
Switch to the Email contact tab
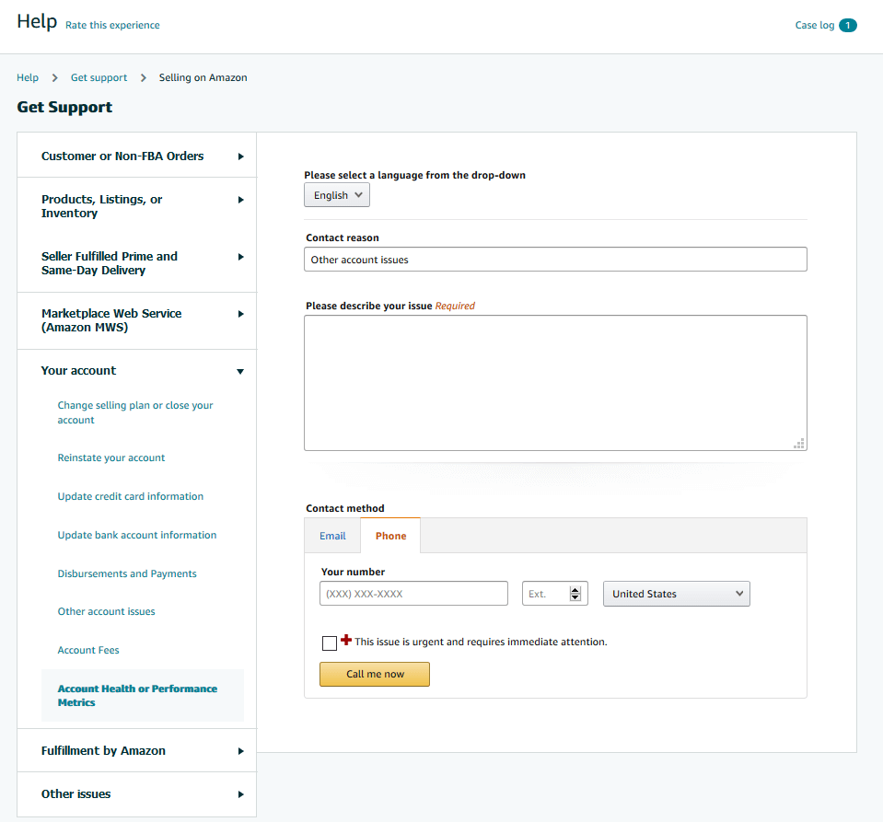coord(332,536)
